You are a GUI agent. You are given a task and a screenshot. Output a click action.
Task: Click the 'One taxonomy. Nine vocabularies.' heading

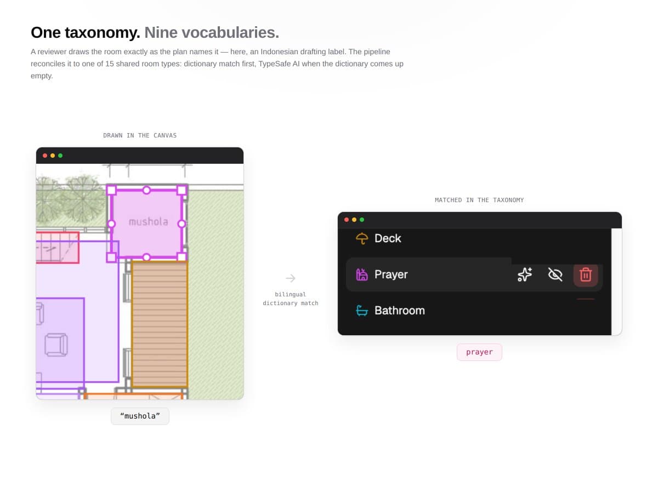coord(155,32)
